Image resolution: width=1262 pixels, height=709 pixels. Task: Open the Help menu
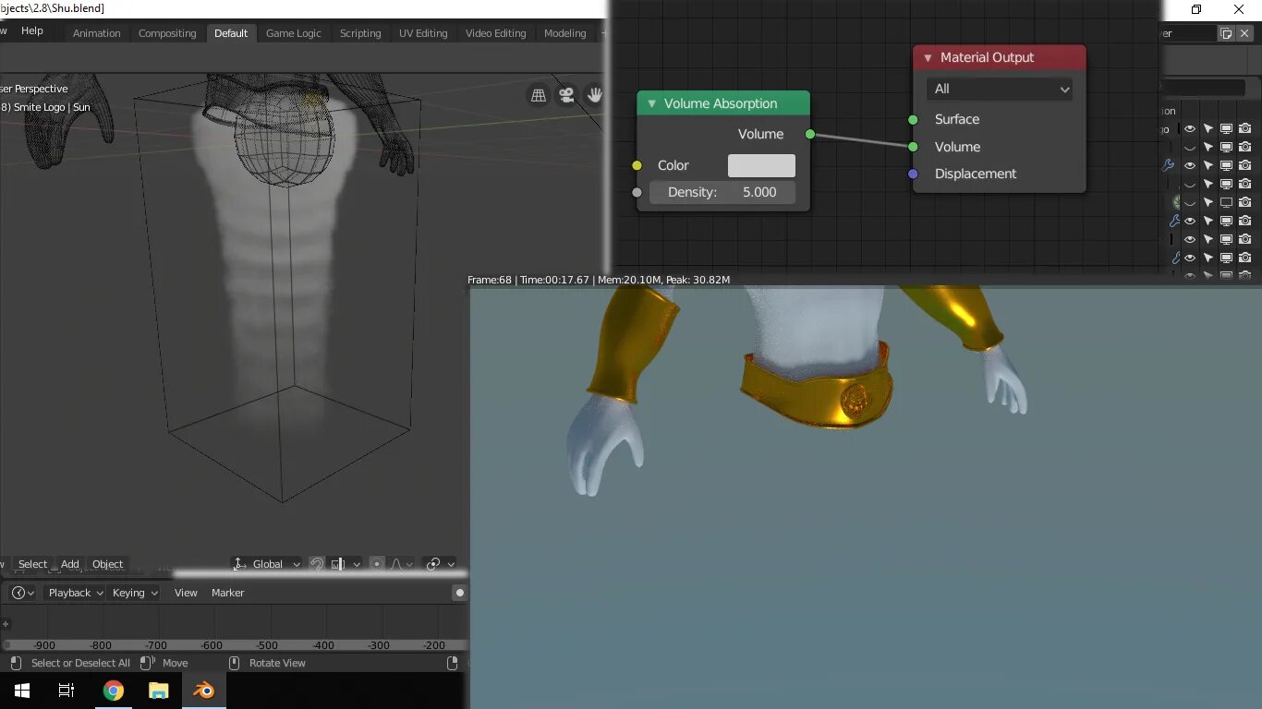32,30
